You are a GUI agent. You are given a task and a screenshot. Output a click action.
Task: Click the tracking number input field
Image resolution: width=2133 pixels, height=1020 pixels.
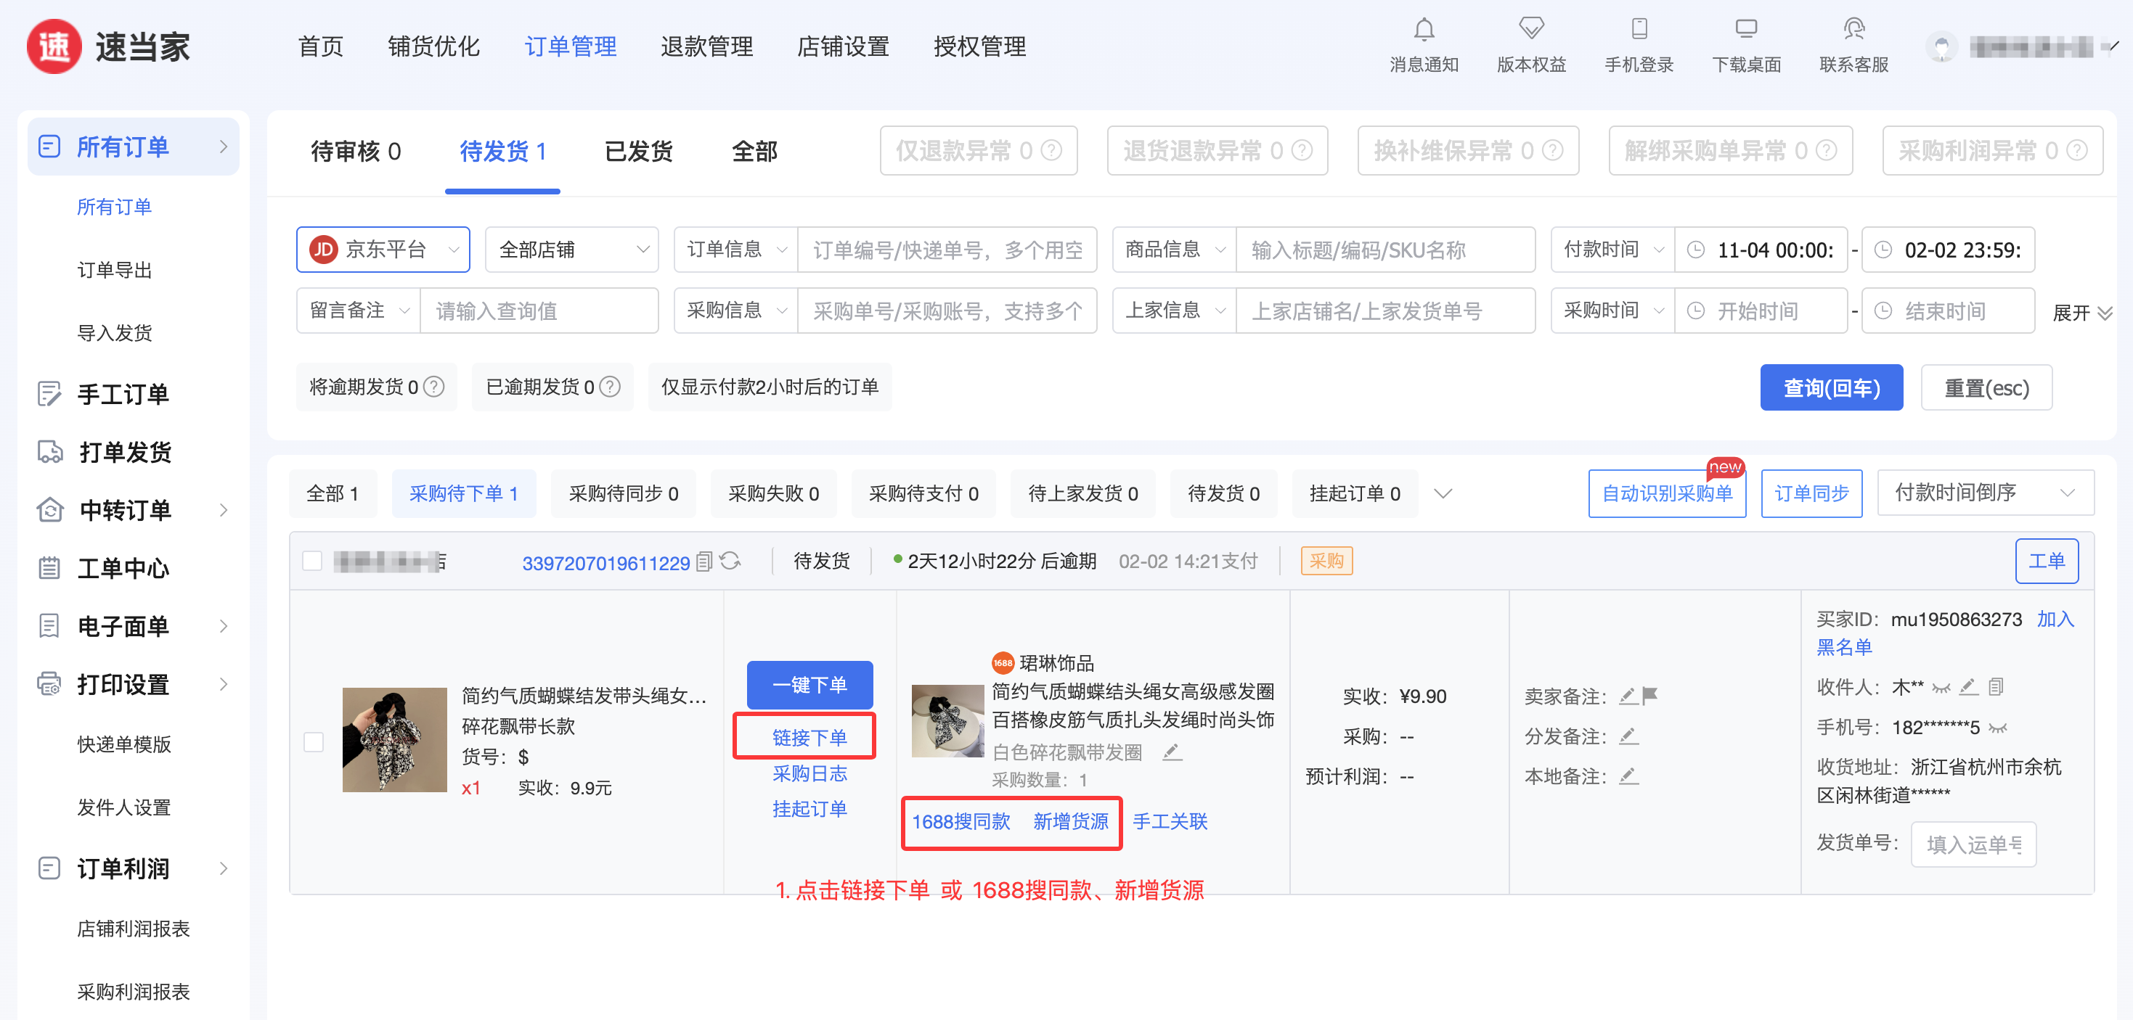pos(1973,844)
